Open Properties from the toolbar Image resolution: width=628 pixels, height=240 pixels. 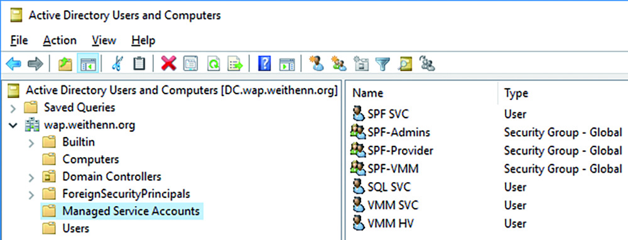(x=191, y=63)
